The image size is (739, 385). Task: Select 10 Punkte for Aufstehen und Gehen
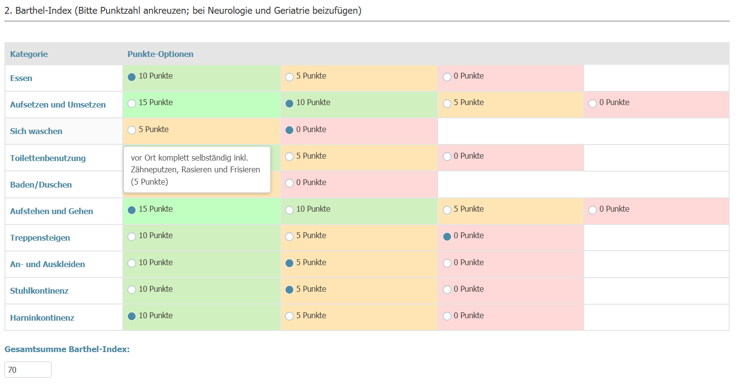289,210
